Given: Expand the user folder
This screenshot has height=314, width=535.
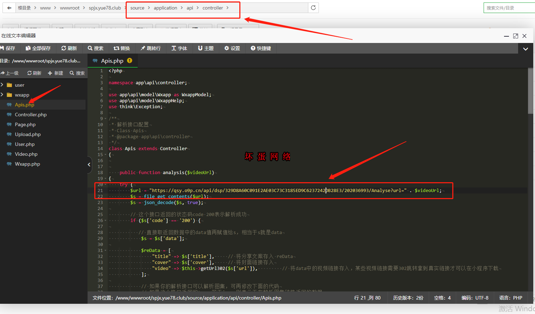Looking at the screenshot, I should (x=2, y=85).
